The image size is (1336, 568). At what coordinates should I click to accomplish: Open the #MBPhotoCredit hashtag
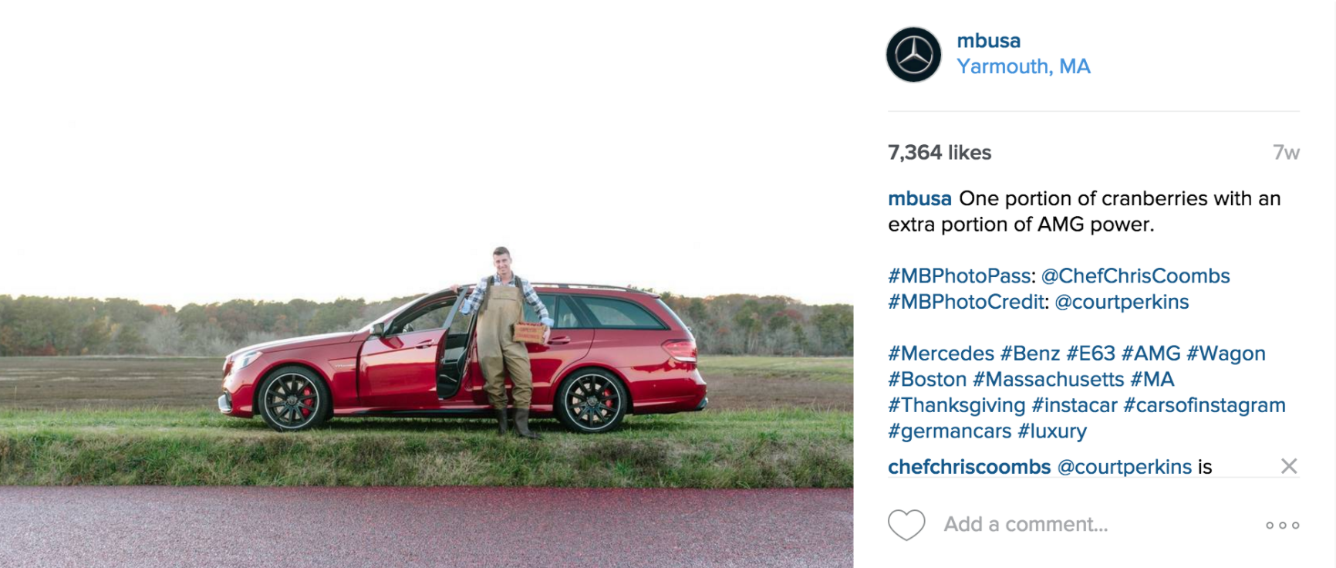coord(966,302)
